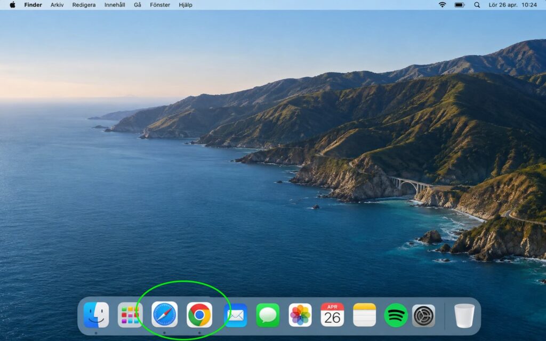Open the Trash in the Dock
The image size is (546, 341).
point(464,315)
